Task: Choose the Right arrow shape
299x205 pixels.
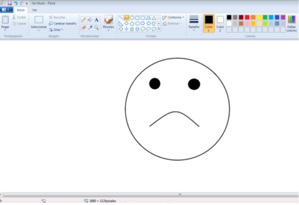Action: 143,24
